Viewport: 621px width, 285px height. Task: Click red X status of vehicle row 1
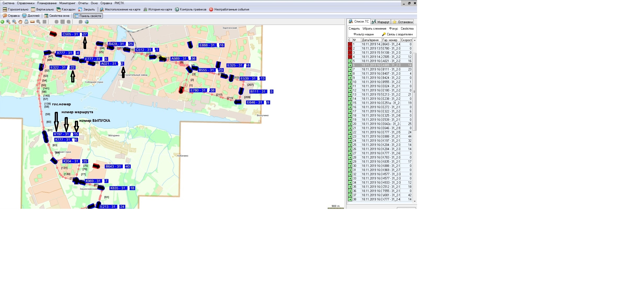point(350,44)
